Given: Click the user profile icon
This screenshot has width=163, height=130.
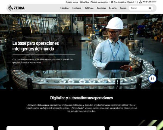Looking at the screenshot, I should (x=140, y=2).
